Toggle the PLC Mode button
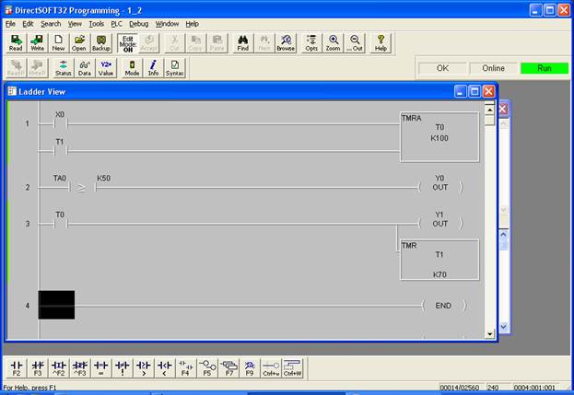The image size is (574, 395). 132,67
